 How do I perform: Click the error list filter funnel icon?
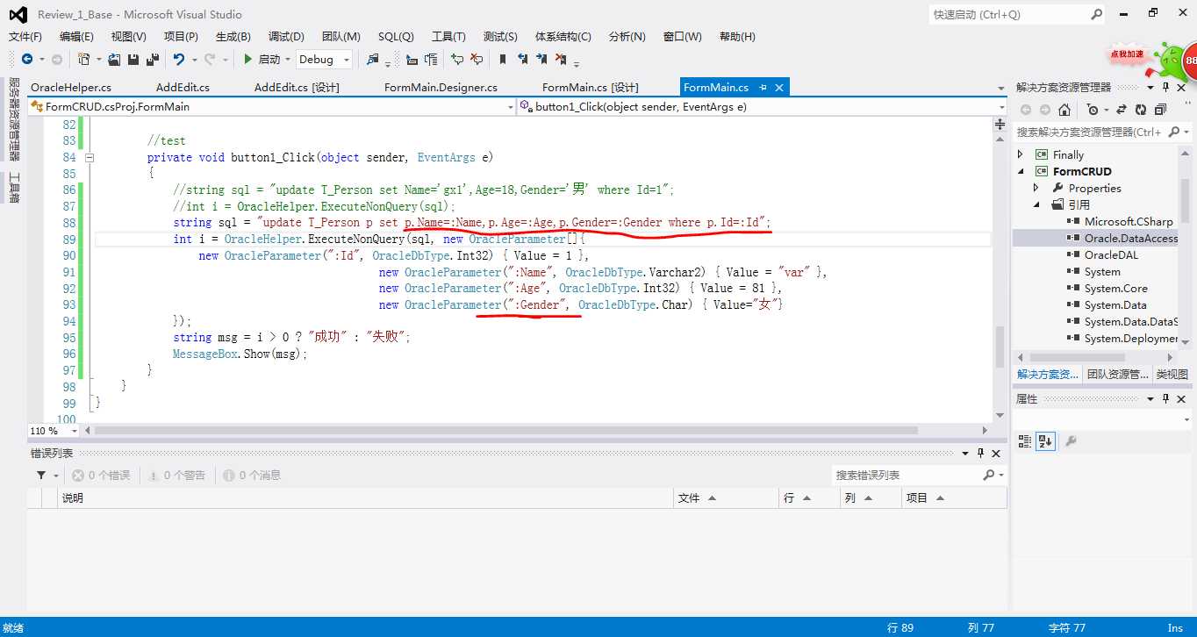point(41,475)
